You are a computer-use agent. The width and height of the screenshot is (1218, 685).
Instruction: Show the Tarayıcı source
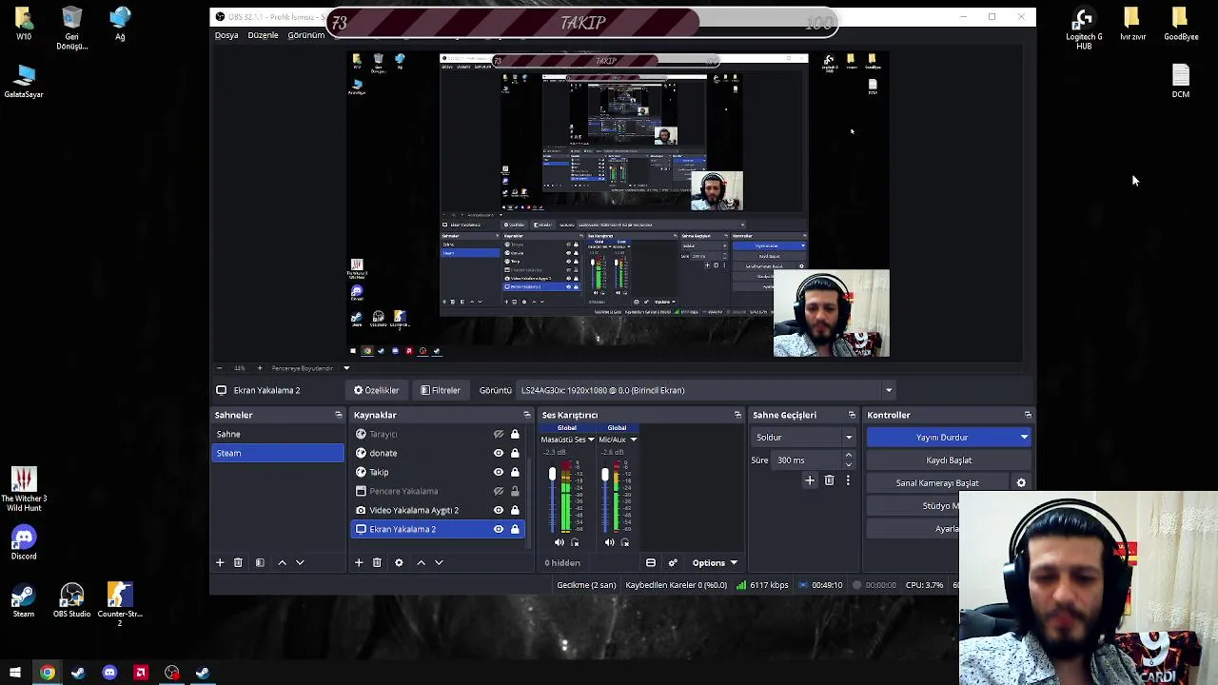[499, 434]
